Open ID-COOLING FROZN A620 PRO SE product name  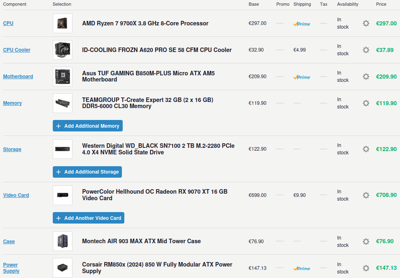click(x=157, y=50)
